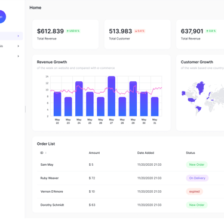The image size is (224, 219).
Task: Click the $ 63 amount cell
Action: pos(92,205)
